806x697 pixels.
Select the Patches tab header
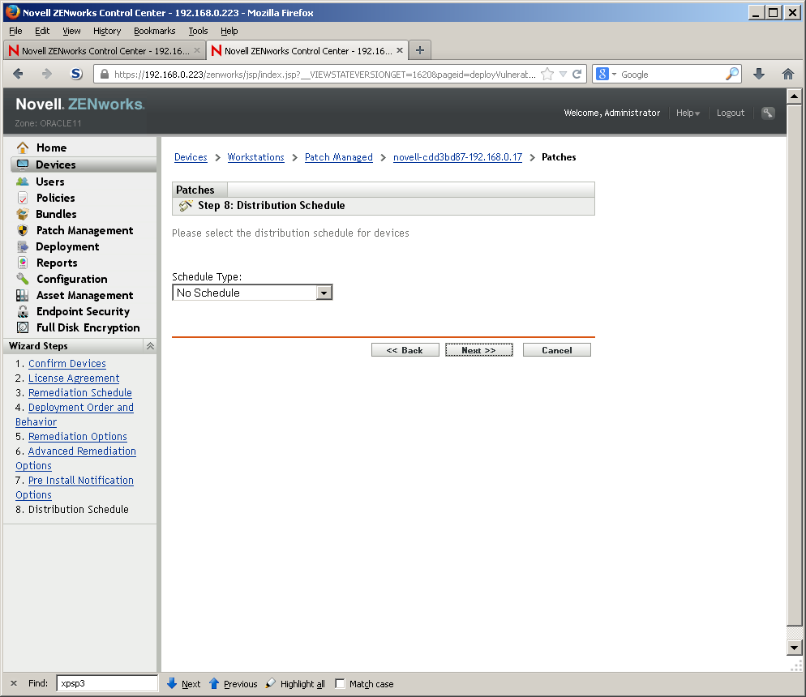(195, 190)
